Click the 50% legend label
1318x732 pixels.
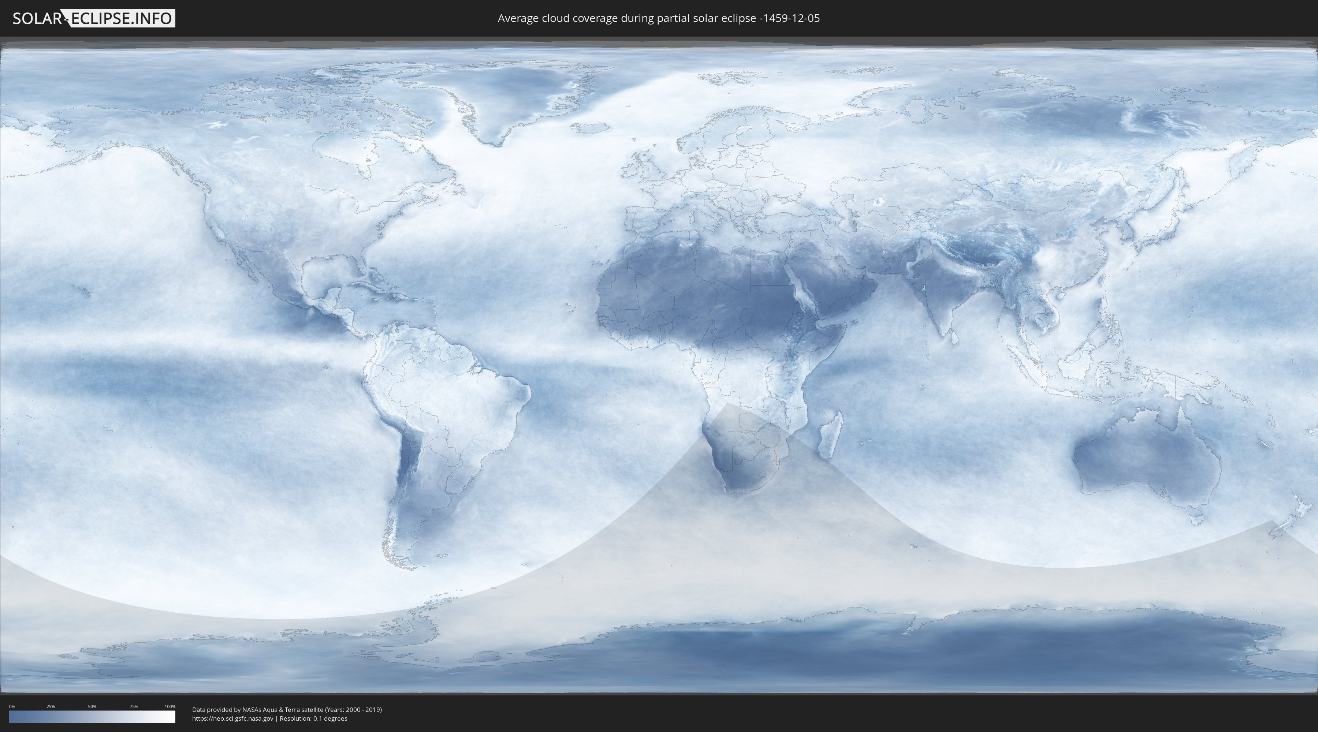pyautogui.click(x=92, y=706)
